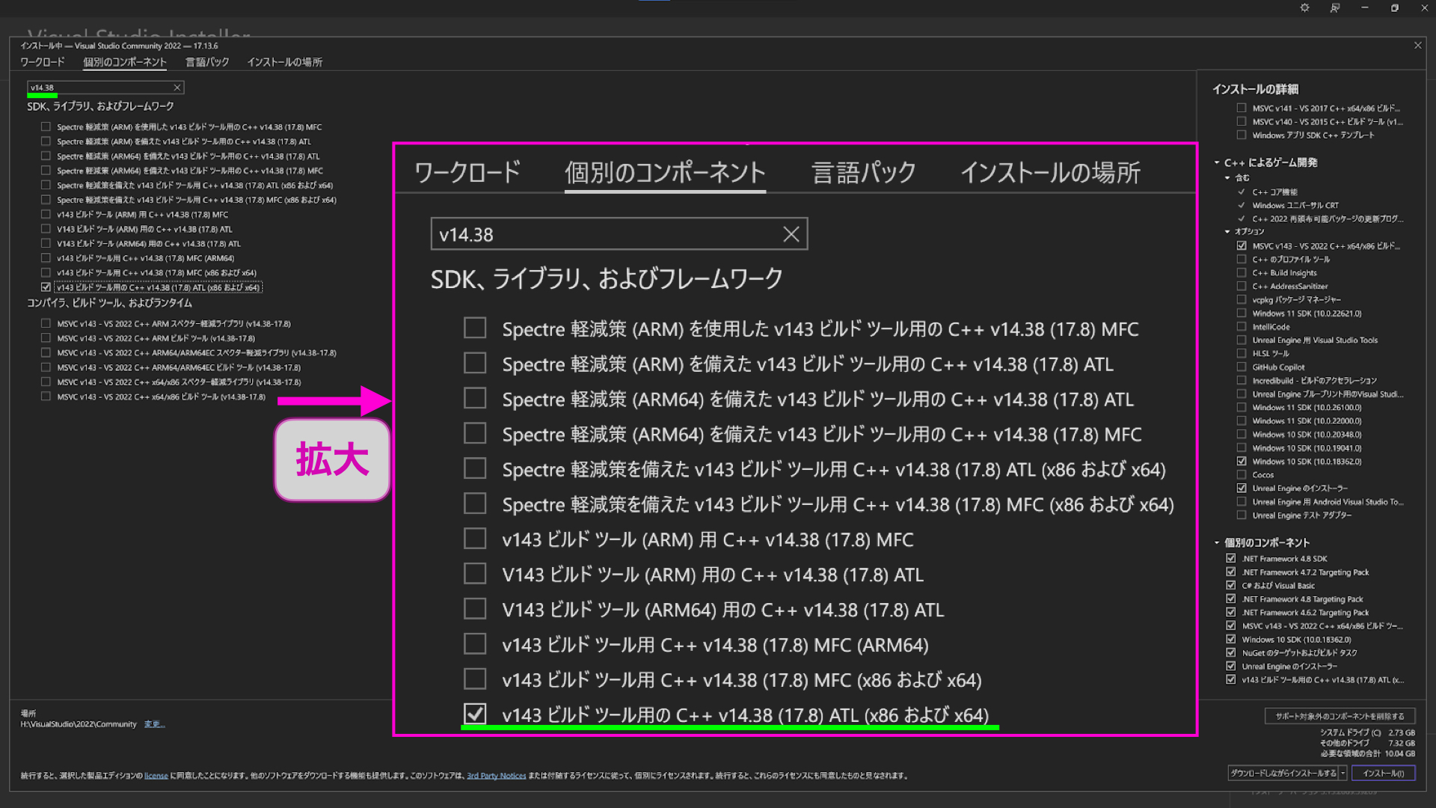1436x808 pixels.
Task: Check Windows 11 SDK (10.0.22000.0)
Action: tap(1242, 420)
